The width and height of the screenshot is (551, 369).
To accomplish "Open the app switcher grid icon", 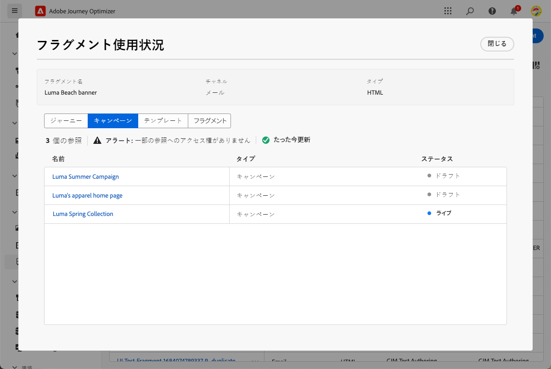I will (448, 11).
